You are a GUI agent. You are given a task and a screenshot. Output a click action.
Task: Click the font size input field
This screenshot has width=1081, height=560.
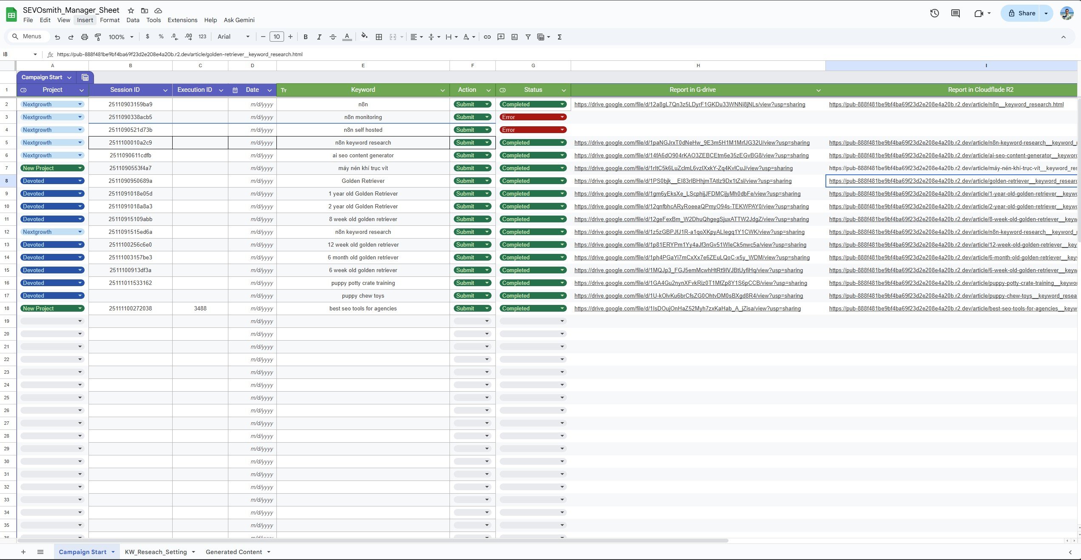[x=277, y=37]
